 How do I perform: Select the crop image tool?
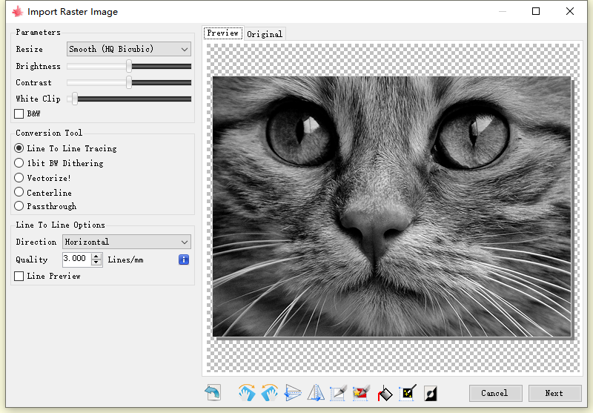pyautogui.click(x=338, y=392)
